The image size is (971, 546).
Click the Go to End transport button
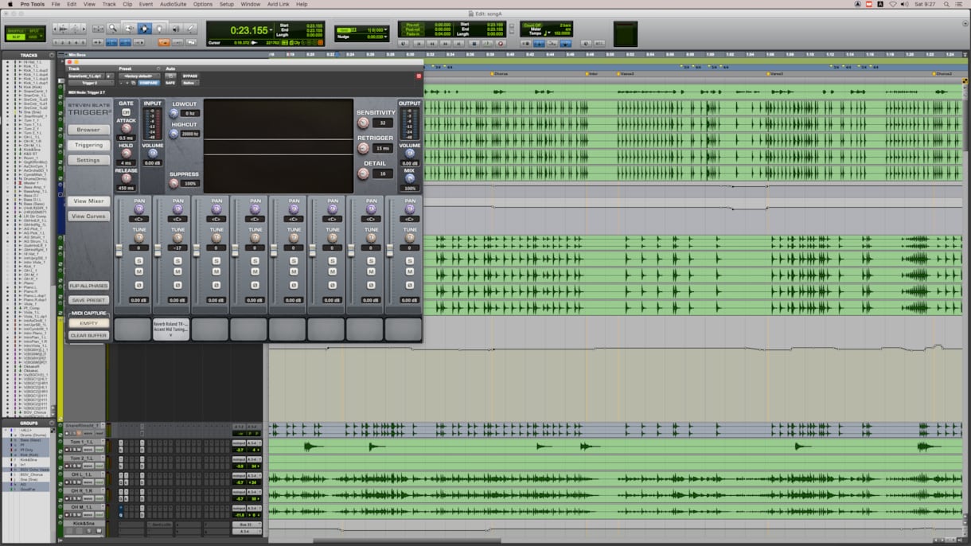[x=460, y=43]
